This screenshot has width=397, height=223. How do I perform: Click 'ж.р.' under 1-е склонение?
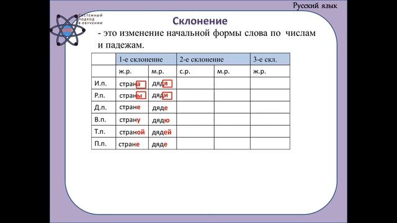point(125,72)
